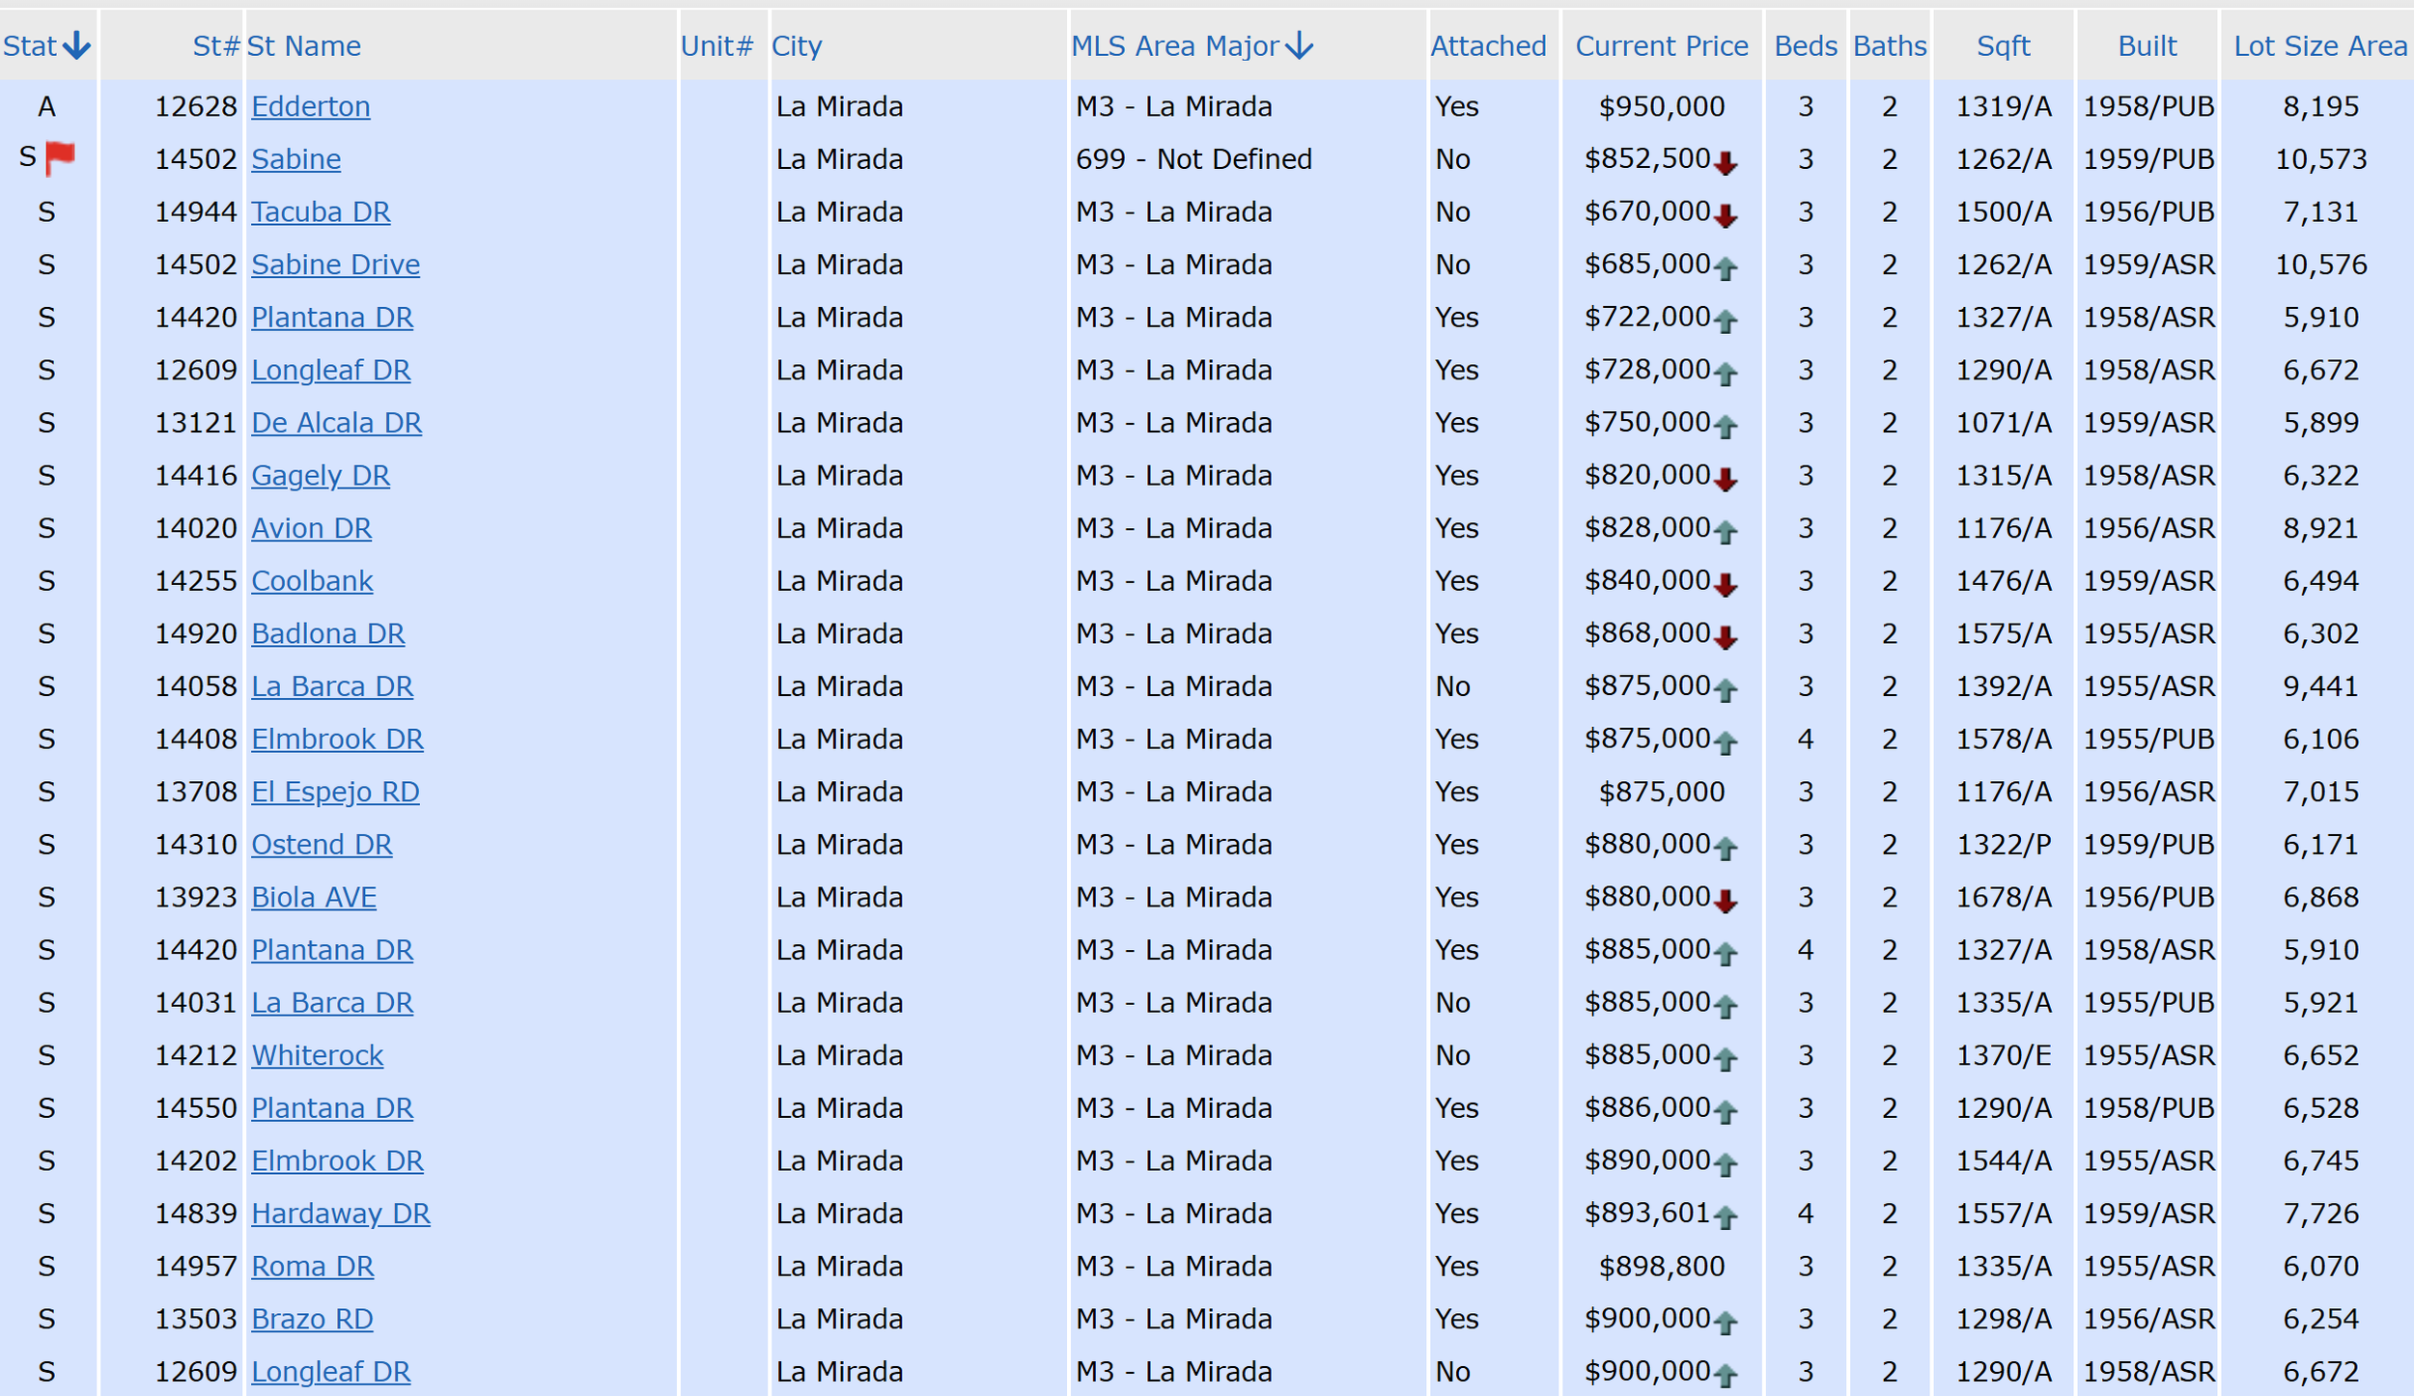
Task: Click the red down arrow next to $670,000
Action: tap(1726, 216)
